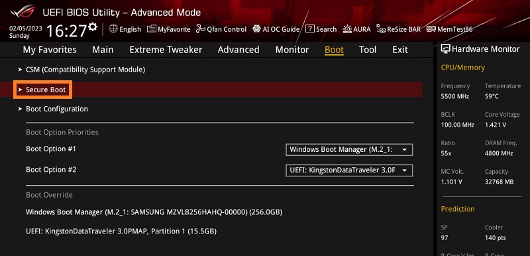Open the Extreme Tweaker tab
530x256 pixels.
(166, 50)
